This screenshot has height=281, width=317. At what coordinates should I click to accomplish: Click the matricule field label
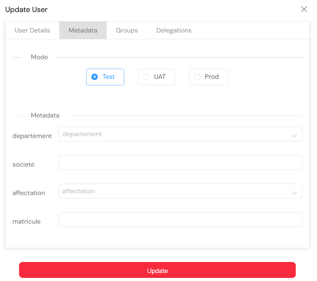coord(26,221)
